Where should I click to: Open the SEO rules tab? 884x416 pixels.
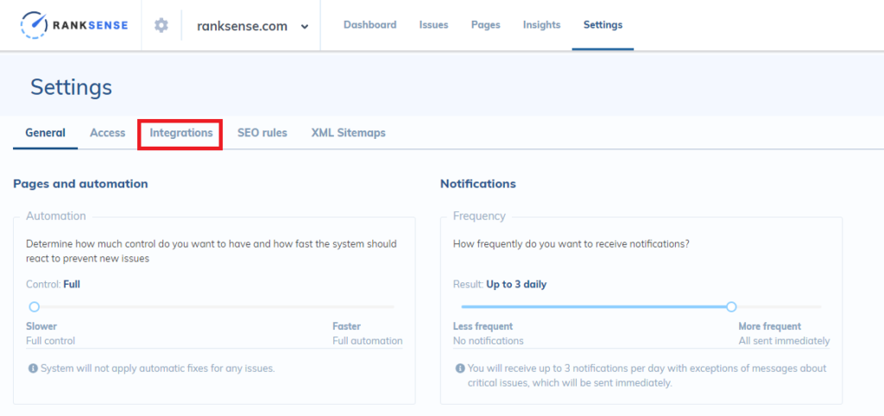point(262,133)
